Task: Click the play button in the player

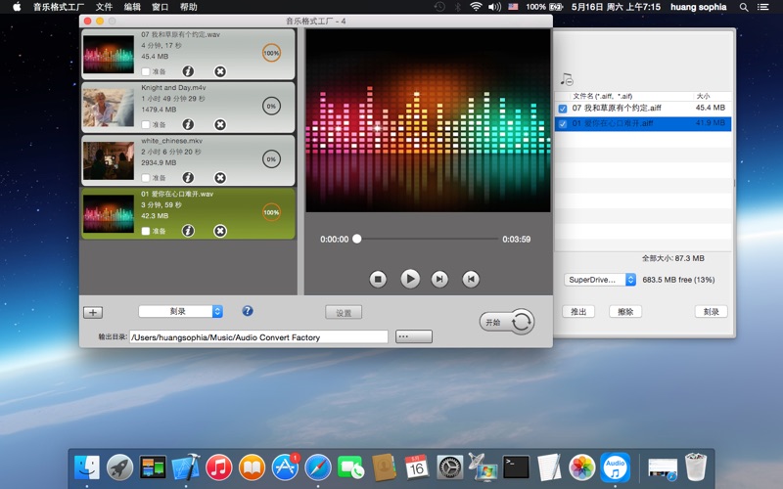Action: [x=410, y=279]
